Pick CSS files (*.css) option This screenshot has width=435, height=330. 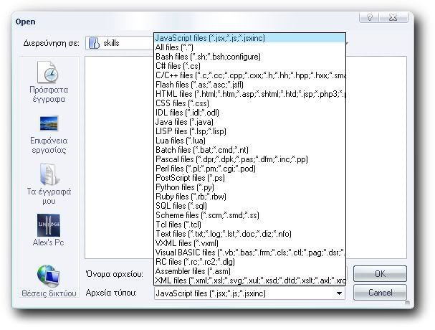pyautogui.click(x=249, y=103)
